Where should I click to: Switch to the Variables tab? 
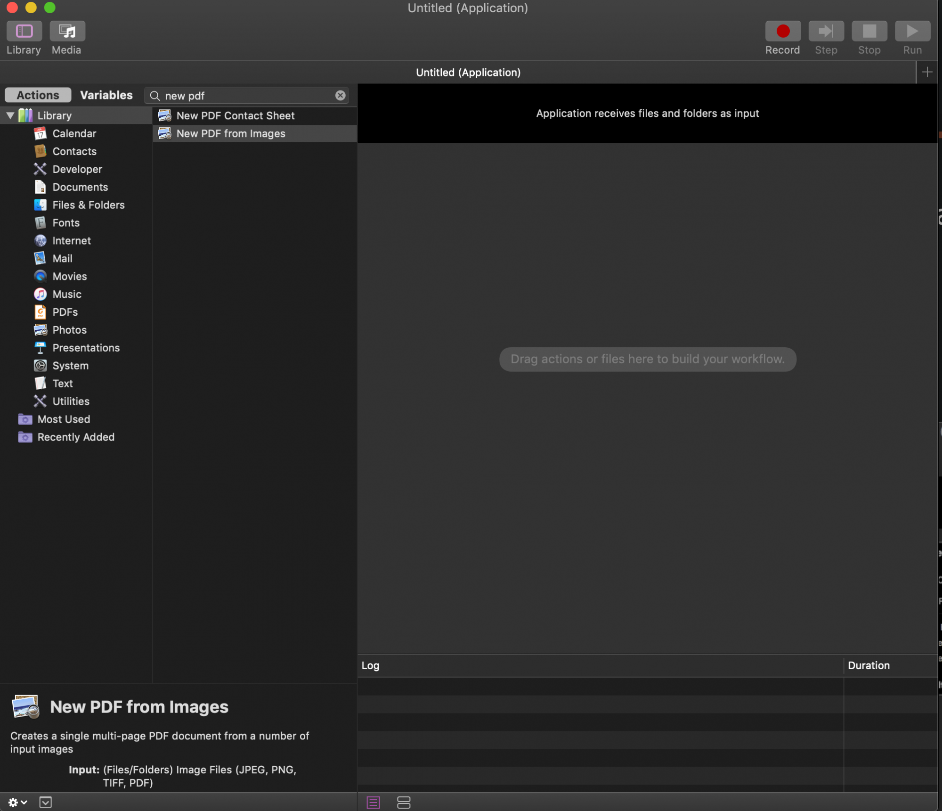106,95
